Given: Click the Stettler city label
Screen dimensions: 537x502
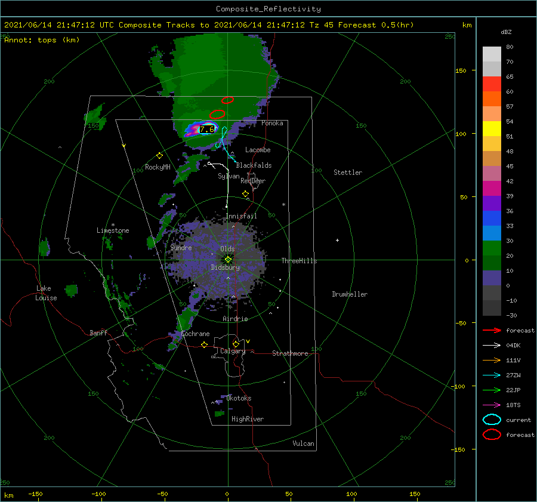Looking at the screenshot, I should click(348, 173).
